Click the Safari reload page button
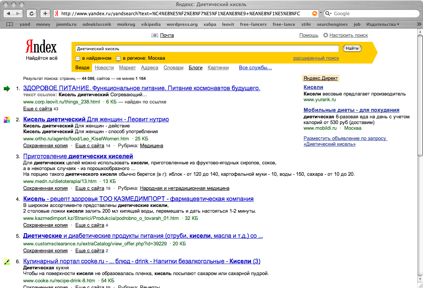Screen dimensions: 423x288 pos(31,13)
